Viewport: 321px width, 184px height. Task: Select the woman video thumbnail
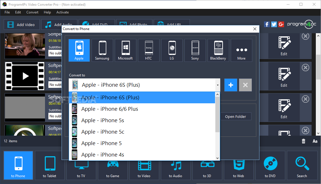(x=25, y=45)
